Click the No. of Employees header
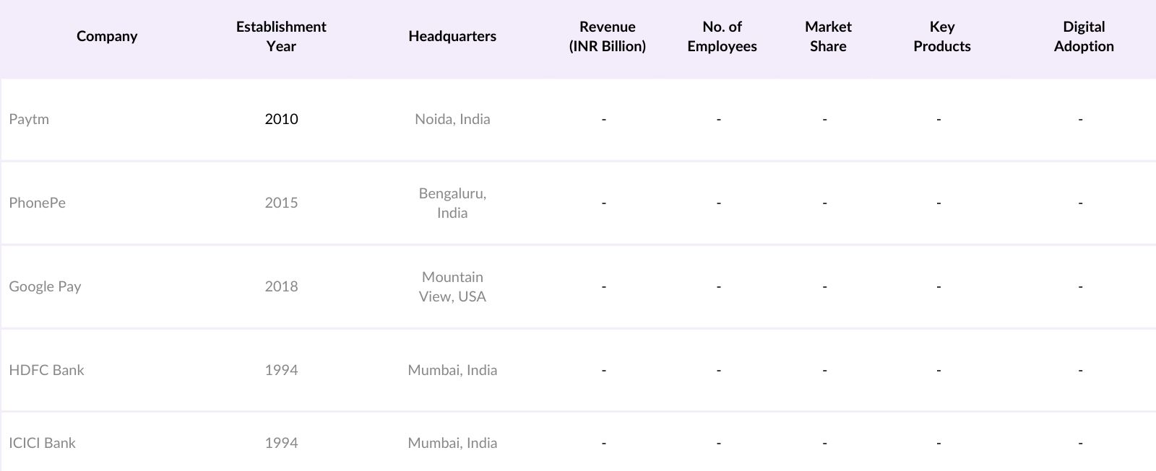 (722, 36)
